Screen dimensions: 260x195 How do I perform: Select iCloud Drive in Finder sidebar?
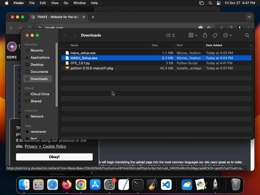pos(38,94)
